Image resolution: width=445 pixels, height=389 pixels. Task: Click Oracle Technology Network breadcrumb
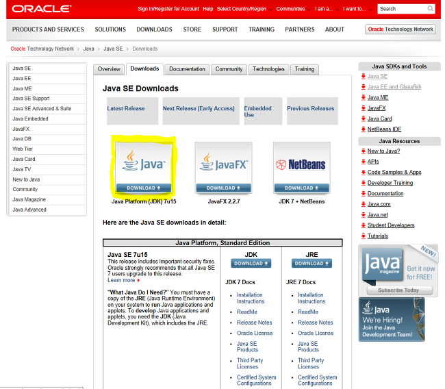[x=42, y=49]
